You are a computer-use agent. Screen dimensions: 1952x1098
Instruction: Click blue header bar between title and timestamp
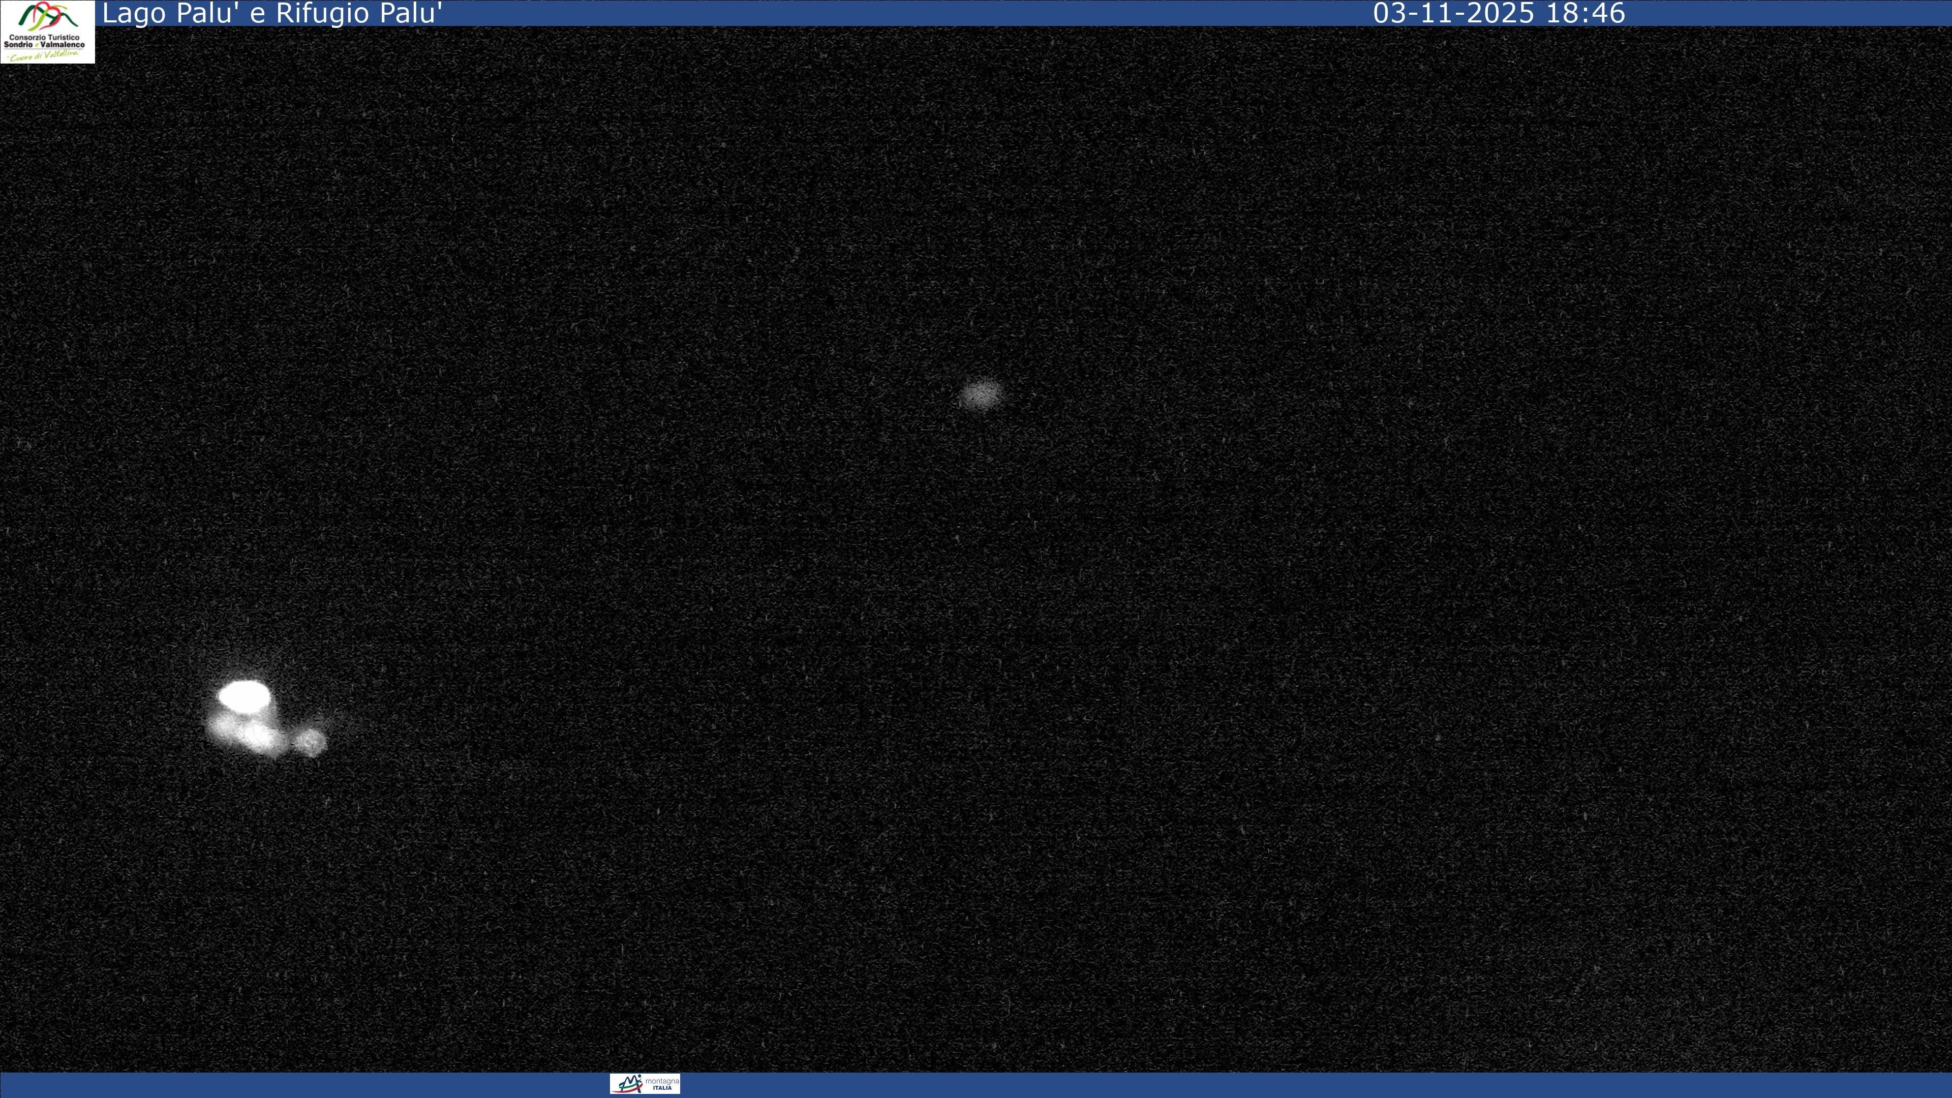(x=909, y=13)
